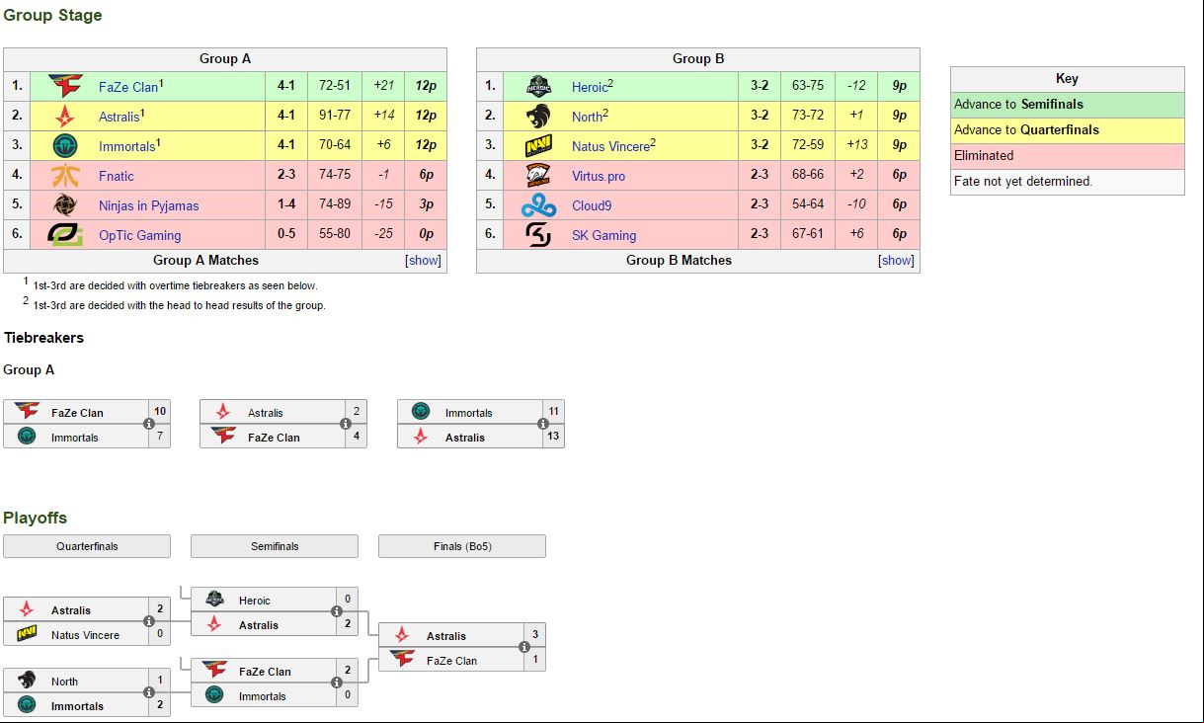Click the '-25' round difference cell
The height and width of the screenshot is (723, 1204).
384,235
